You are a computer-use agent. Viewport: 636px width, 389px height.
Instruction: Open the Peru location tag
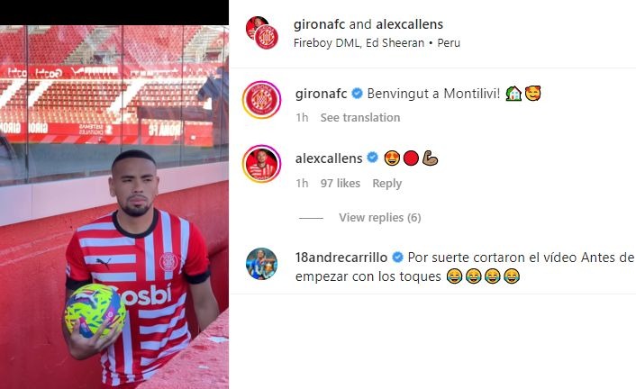click(x=449, y=43)
